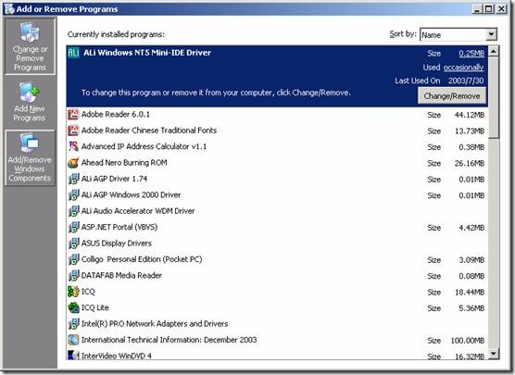Viewport: 515px width, 375px height.
Task: Click the 4.42MB size value
Action: (x=471, y=228)
